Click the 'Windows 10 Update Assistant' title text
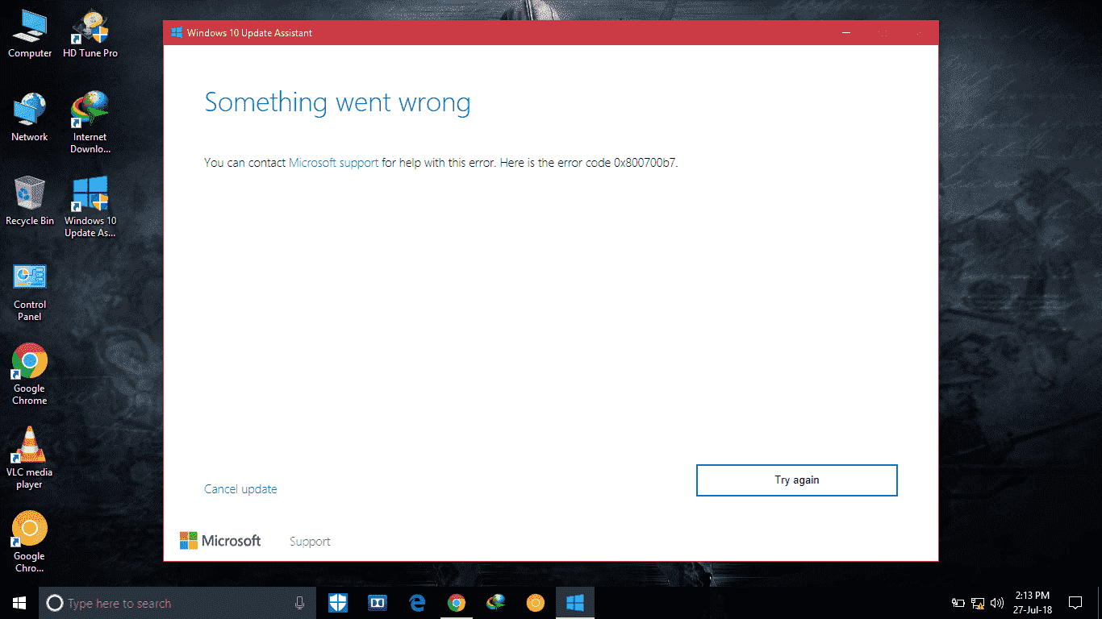 pyautogui.click(x=249, y=33)
